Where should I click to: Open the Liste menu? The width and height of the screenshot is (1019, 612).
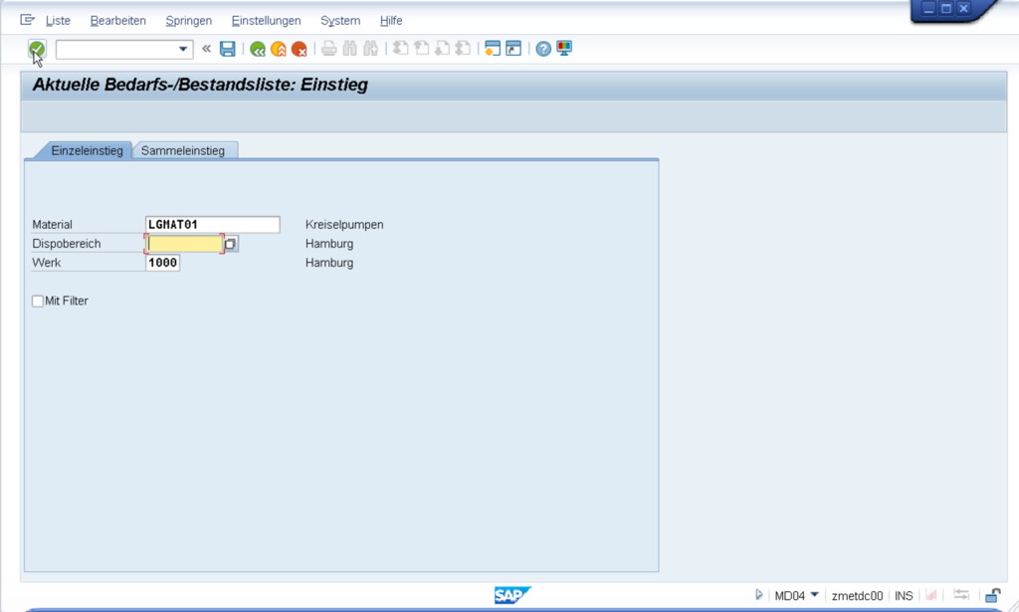click(x=58, y=21)
